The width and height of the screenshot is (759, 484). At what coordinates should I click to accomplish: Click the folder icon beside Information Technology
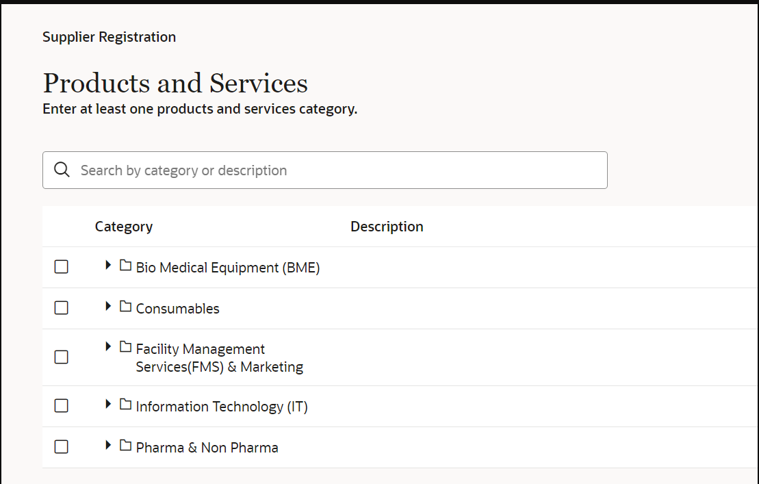coord(125,405)
